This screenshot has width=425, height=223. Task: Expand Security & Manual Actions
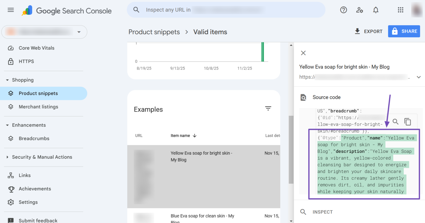pyautogui.click(x=7, y=157)
